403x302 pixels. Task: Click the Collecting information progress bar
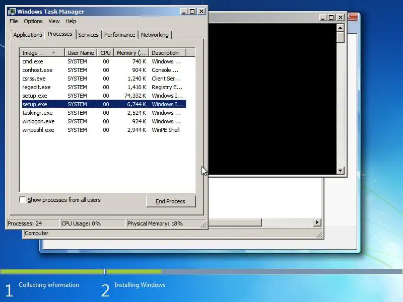click(x=52, y=271)
